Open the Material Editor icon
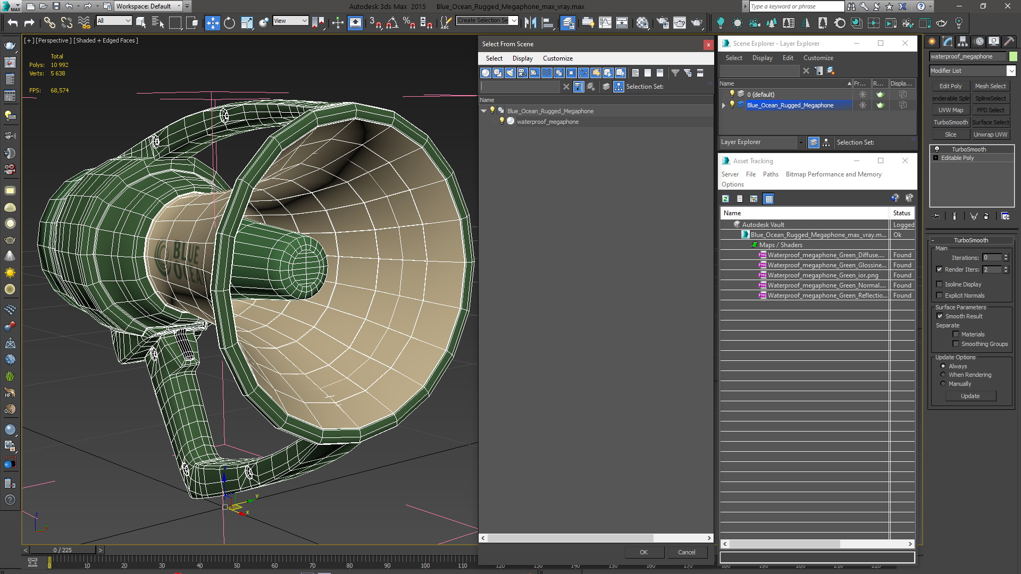 (x=642, y=23)
